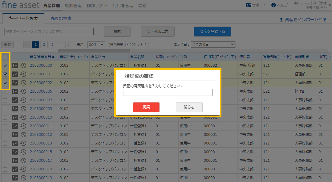Open edit icon for asset 2108000006
The height and width of the screenshot is (182, 332).
[x=15, y=91]
